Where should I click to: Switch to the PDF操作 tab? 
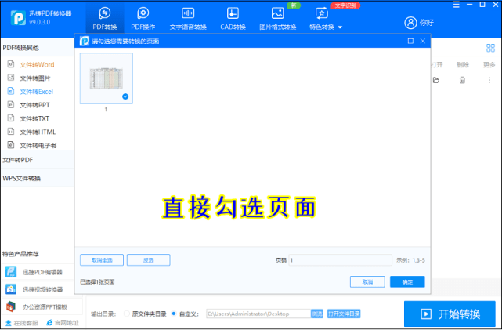tap(143, 19)
